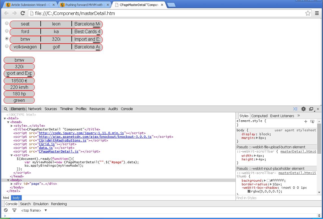
Task: Switch to the Event Listeners tab
Action: pos(282,116)
